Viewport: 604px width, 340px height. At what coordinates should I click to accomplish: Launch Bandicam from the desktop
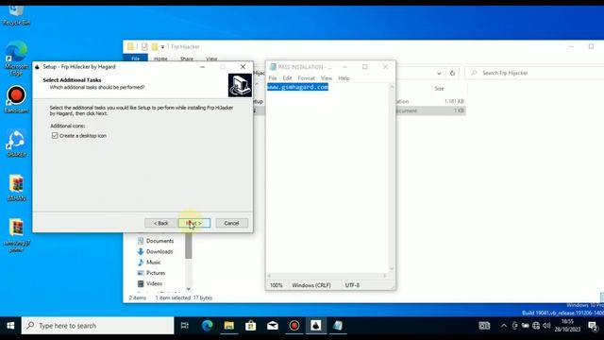coord(16,99)
